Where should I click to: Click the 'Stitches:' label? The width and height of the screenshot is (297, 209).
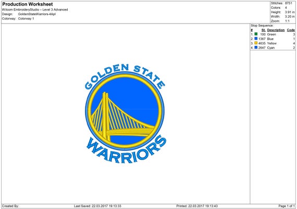pyautogui.click(x=277, y=3)
